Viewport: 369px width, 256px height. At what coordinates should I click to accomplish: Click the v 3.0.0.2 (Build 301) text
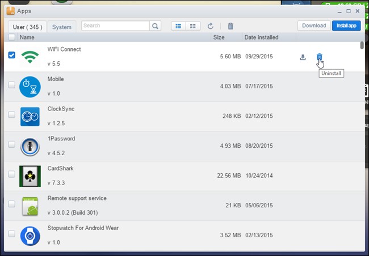[73, 213]
